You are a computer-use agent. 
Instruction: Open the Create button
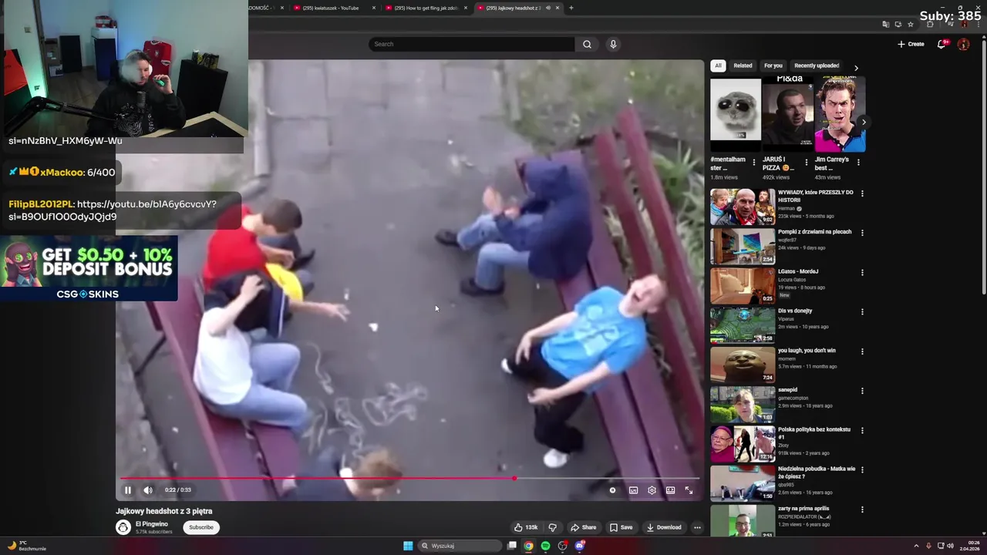[x=911, y=44]
